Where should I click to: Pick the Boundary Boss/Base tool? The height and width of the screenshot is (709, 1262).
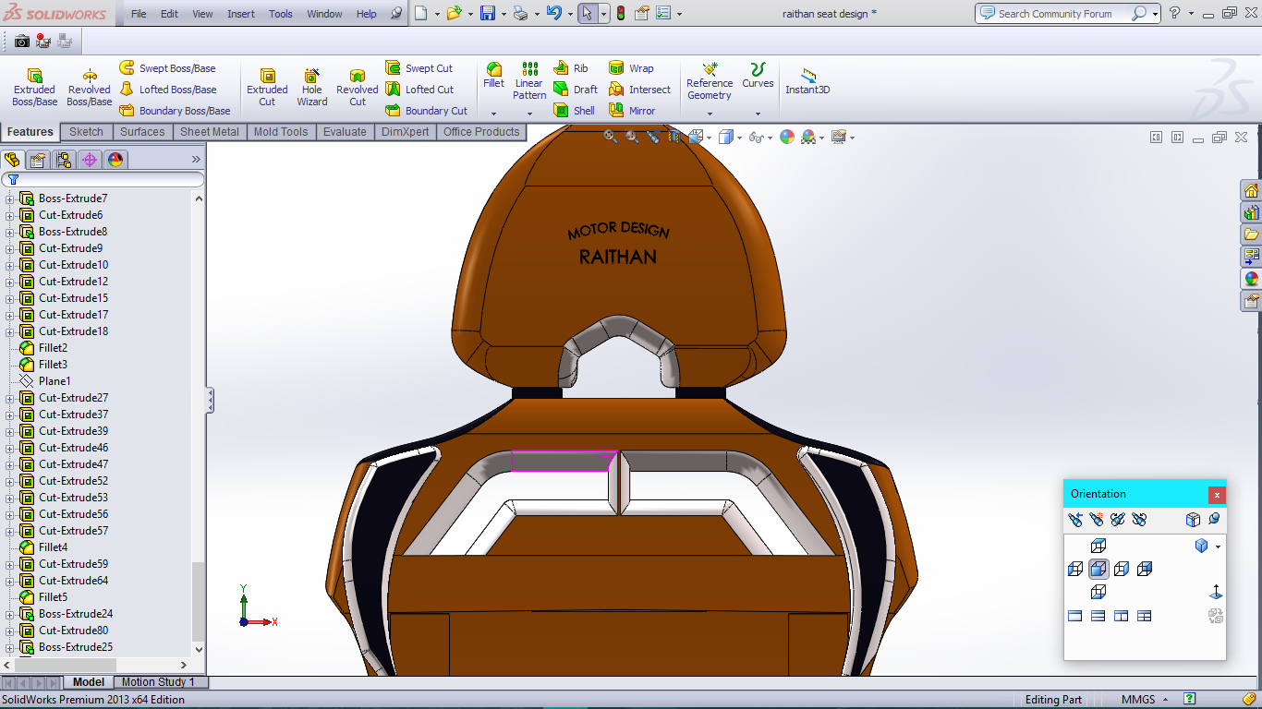point(175,111)
